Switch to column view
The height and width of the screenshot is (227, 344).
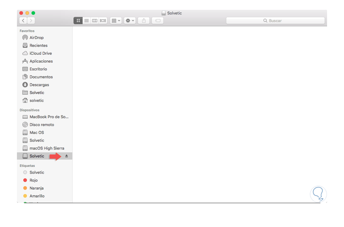(95, 21)
